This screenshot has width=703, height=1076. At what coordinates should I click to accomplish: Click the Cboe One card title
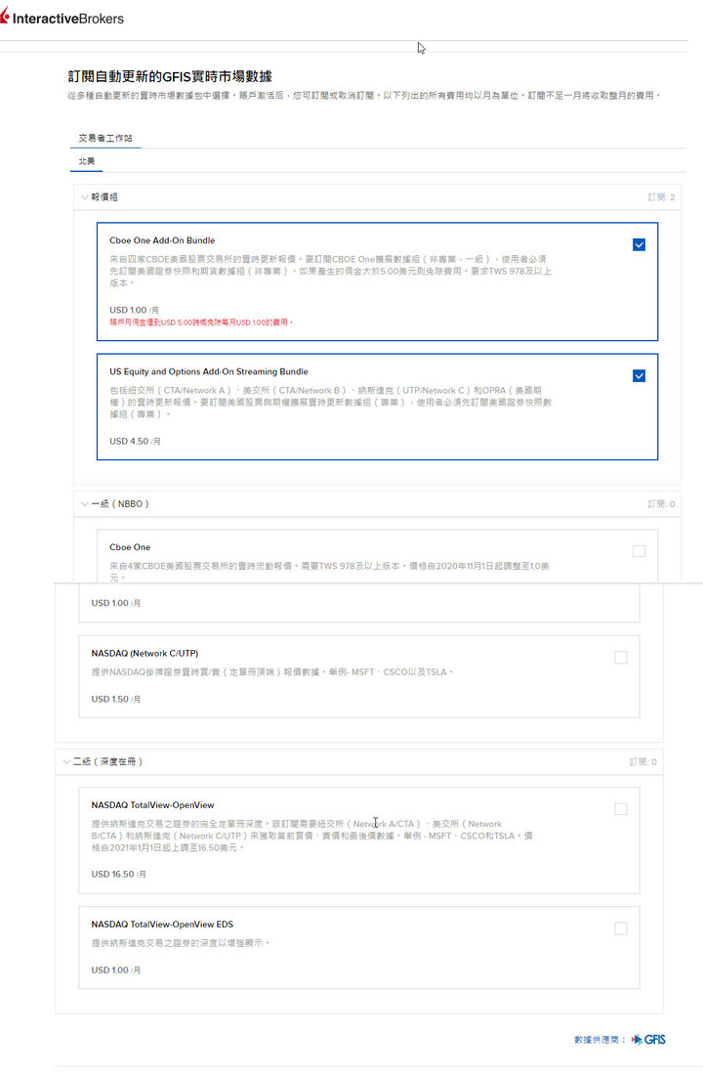(x=130, y=547)
